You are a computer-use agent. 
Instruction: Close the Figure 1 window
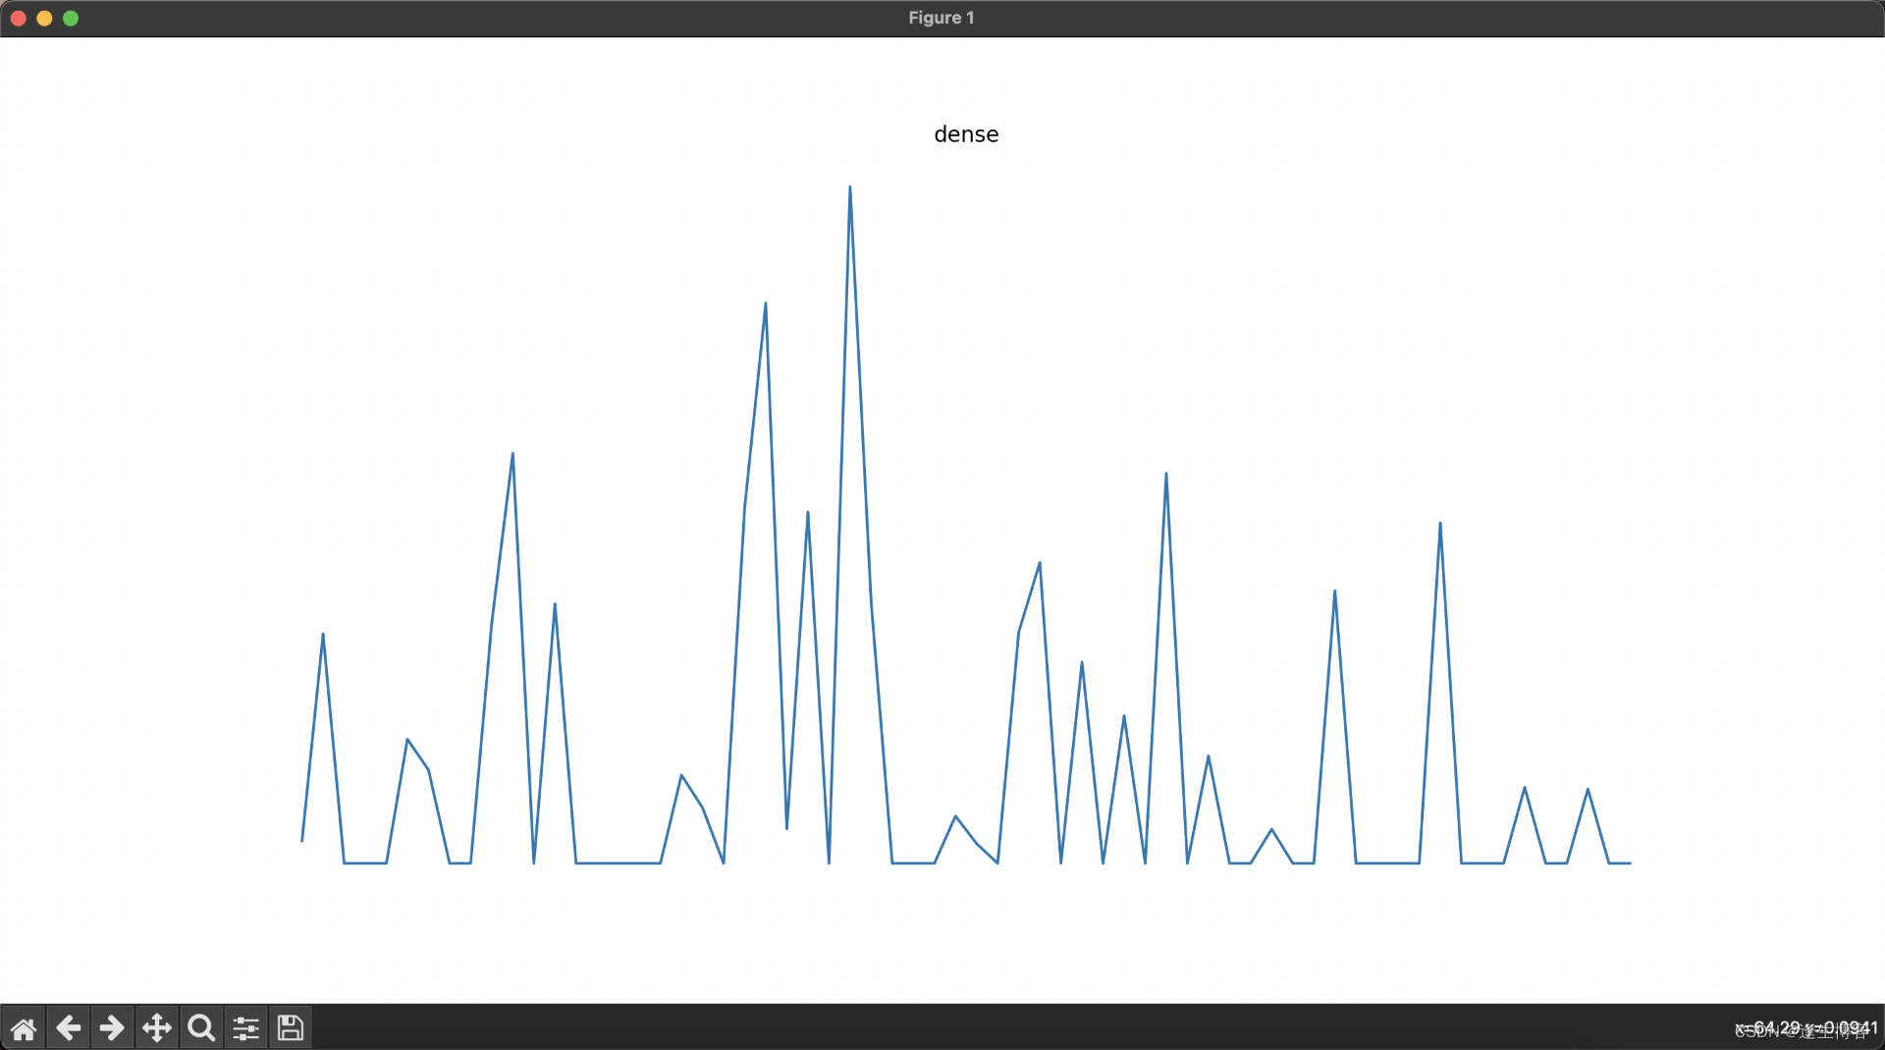click(18, 18)
